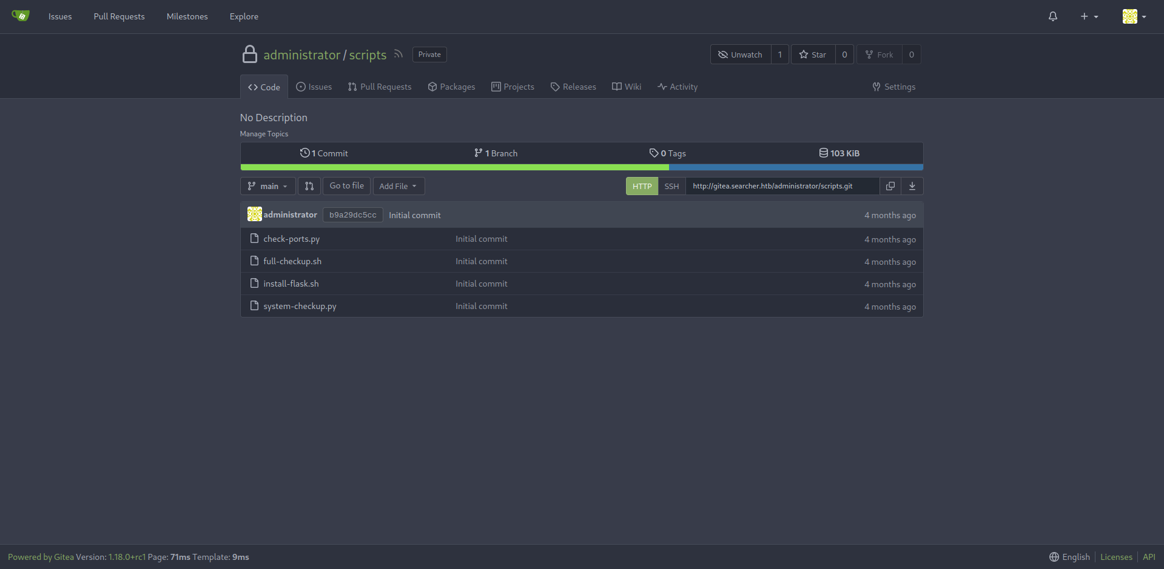Open Explore in the top navigation

point(244,16)
